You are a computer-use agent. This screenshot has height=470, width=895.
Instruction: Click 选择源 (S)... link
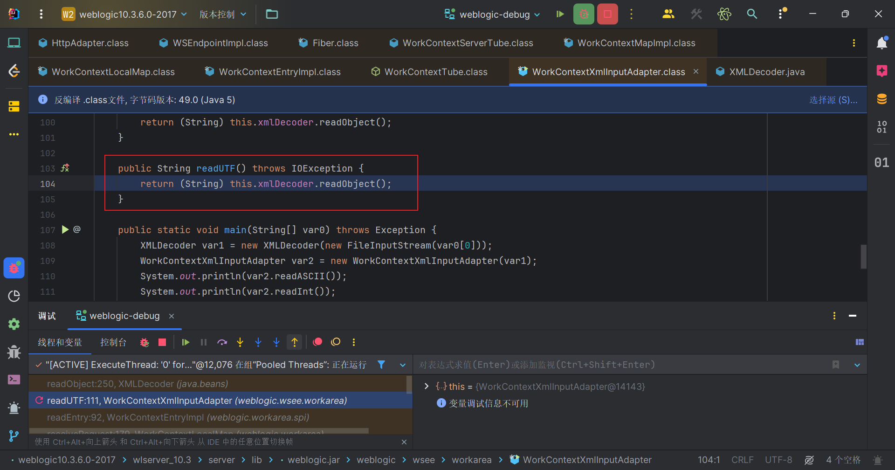pyautogui.click(x=833, y=100)
